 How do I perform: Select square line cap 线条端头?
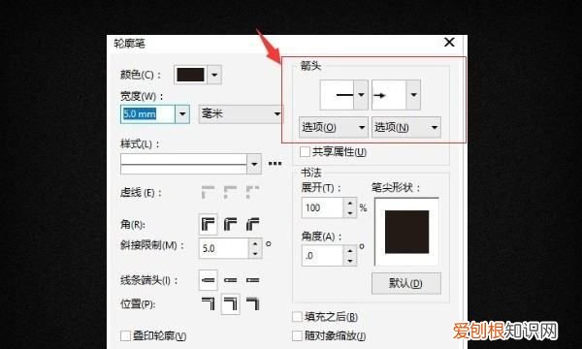208,280
